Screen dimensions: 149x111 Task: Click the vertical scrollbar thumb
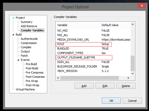132,64
